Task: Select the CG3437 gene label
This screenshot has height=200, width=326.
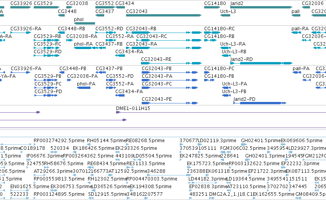Action: tap(105, 11)
